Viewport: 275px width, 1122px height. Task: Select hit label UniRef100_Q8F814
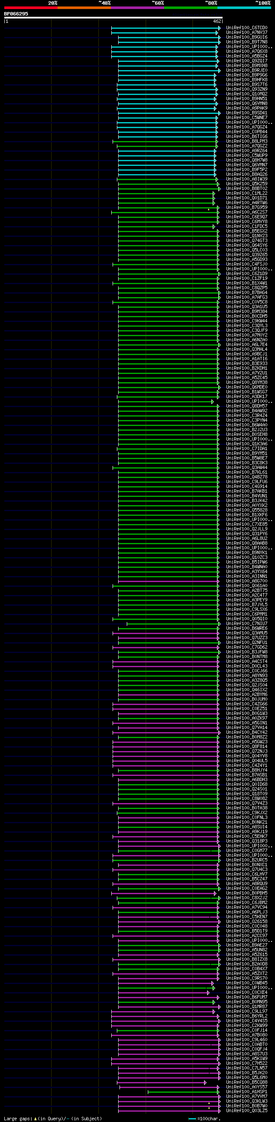pyautogui.click(x=247, y=747)
